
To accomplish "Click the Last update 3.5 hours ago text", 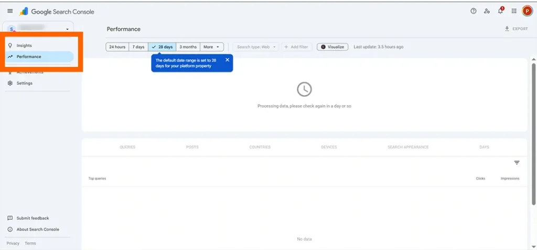I will [x=379, y=47].
